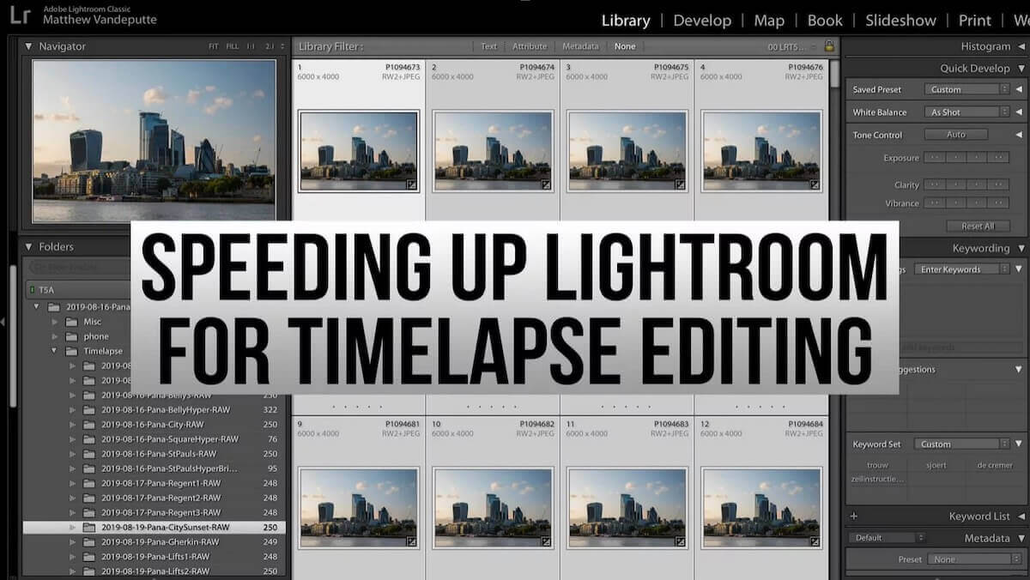The image size is (1030, 580).
Task: Click the Auto tone button
Action: pos(956,135)
